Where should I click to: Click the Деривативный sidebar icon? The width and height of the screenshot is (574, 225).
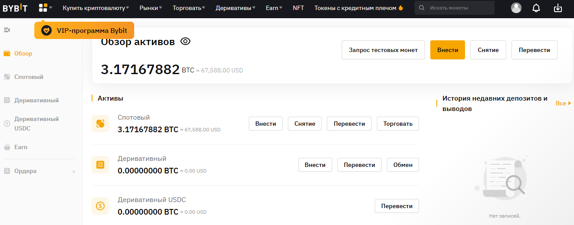(7, 100)
